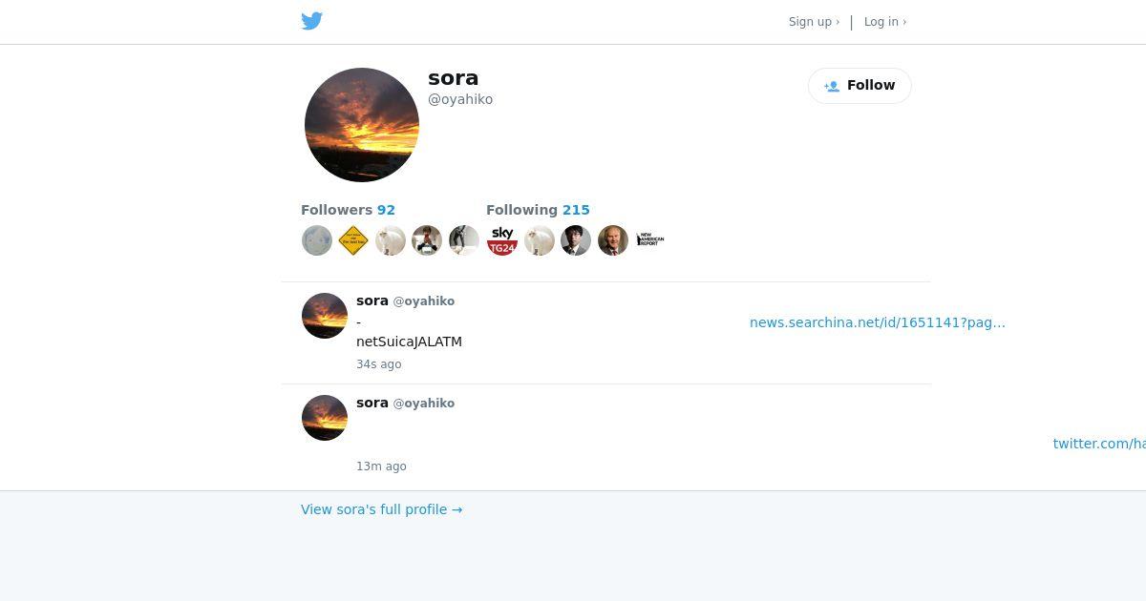This screenshot has height=601, width=1146.
Task: Open the news.searchina.net link
Action: (x=878, y=322)
